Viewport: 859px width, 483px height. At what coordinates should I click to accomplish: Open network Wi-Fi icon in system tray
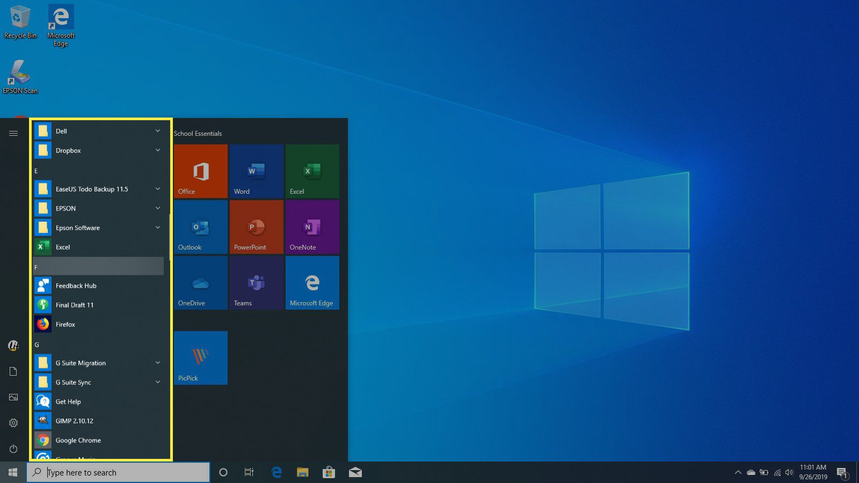point(777,473)
